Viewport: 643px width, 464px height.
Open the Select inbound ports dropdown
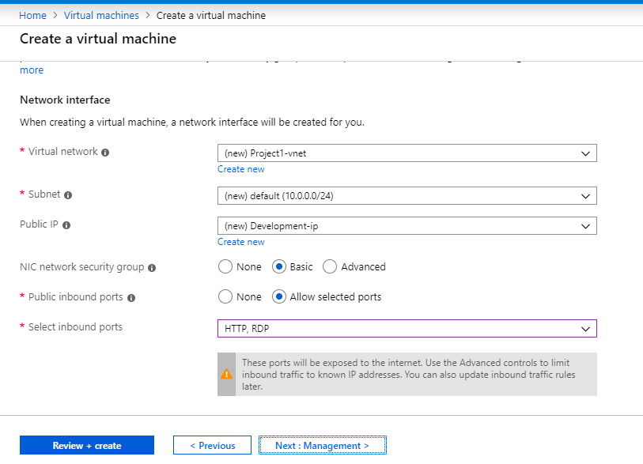(407, 328)
